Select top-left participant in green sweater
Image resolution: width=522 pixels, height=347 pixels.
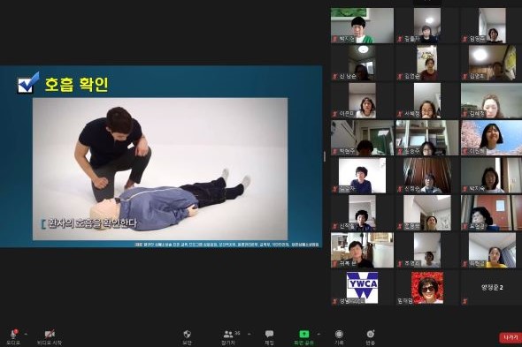362,26
